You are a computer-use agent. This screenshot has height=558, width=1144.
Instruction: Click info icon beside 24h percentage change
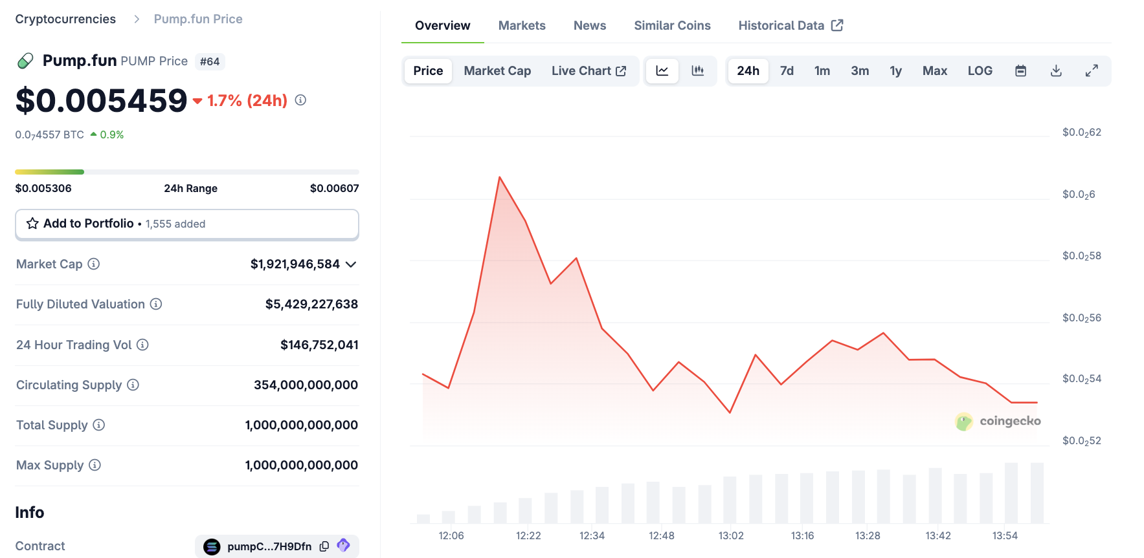pyautogui.click(x=300, y=100)
